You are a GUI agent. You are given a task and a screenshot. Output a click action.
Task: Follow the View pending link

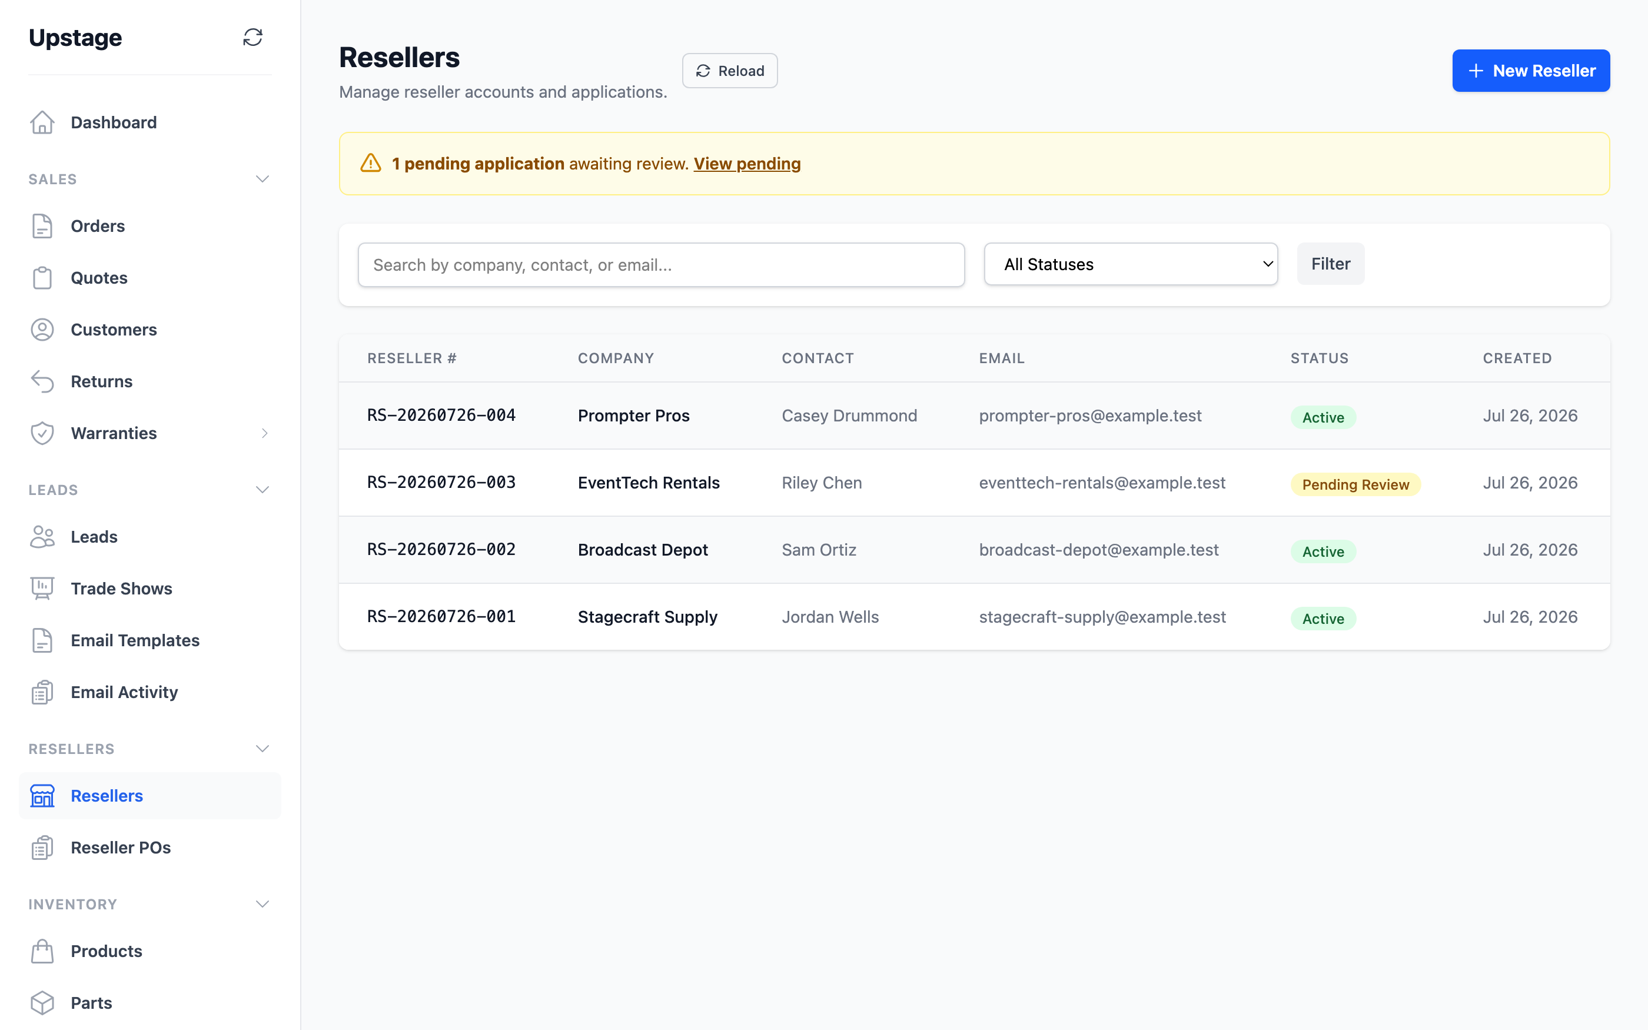747,164
